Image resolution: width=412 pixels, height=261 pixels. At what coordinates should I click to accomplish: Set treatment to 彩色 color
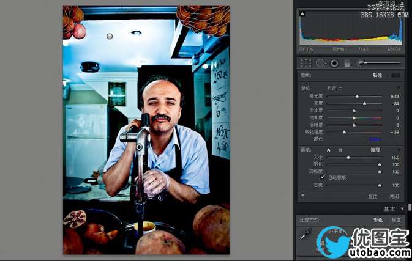(378, 219)
